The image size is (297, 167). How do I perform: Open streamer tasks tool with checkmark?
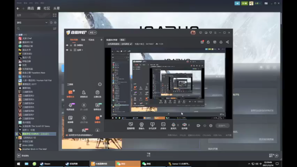(x=97, y=94)
